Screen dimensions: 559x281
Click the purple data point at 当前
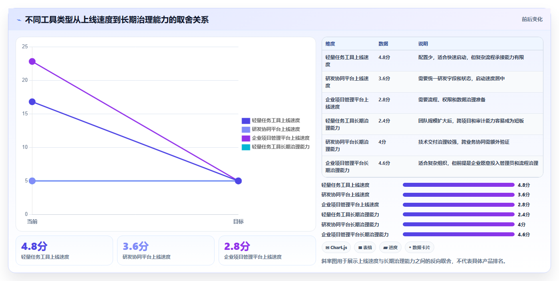[32, 61]
